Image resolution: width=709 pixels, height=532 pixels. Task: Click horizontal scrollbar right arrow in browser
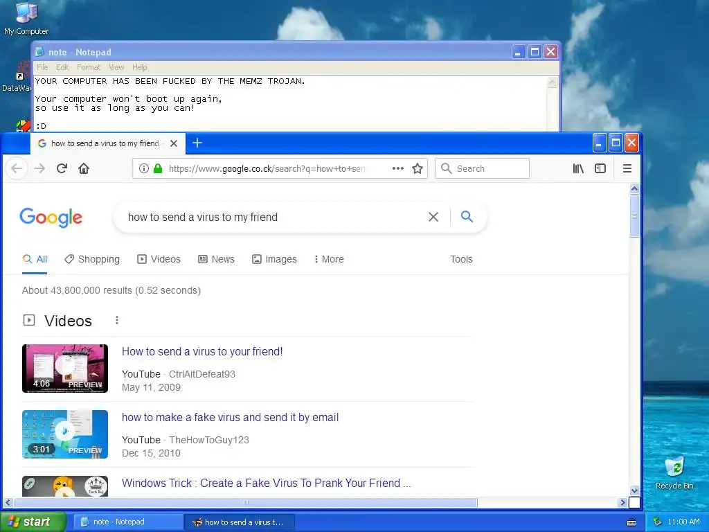622,502
